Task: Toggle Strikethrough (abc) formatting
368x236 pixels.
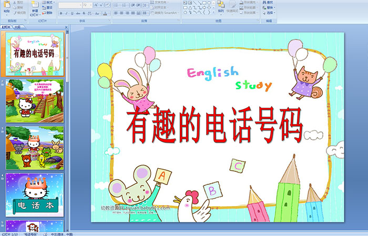Action: click(x=78, y=13)
